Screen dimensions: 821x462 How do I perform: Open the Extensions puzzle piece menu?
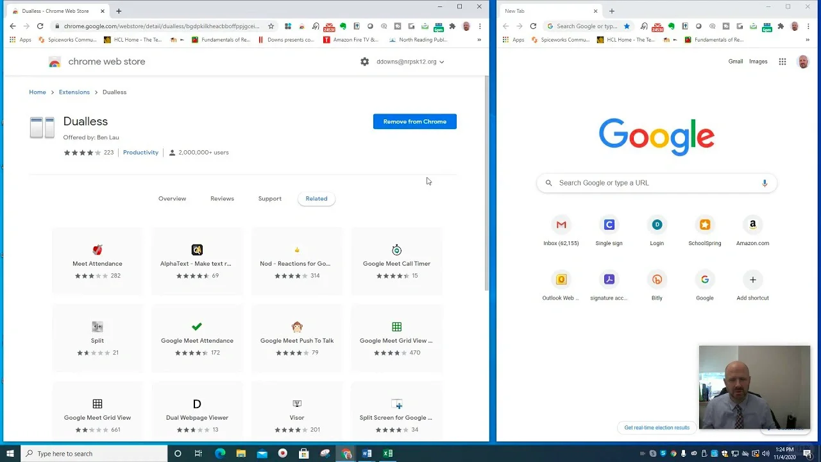pyautogui.click(x=453, y=26)
